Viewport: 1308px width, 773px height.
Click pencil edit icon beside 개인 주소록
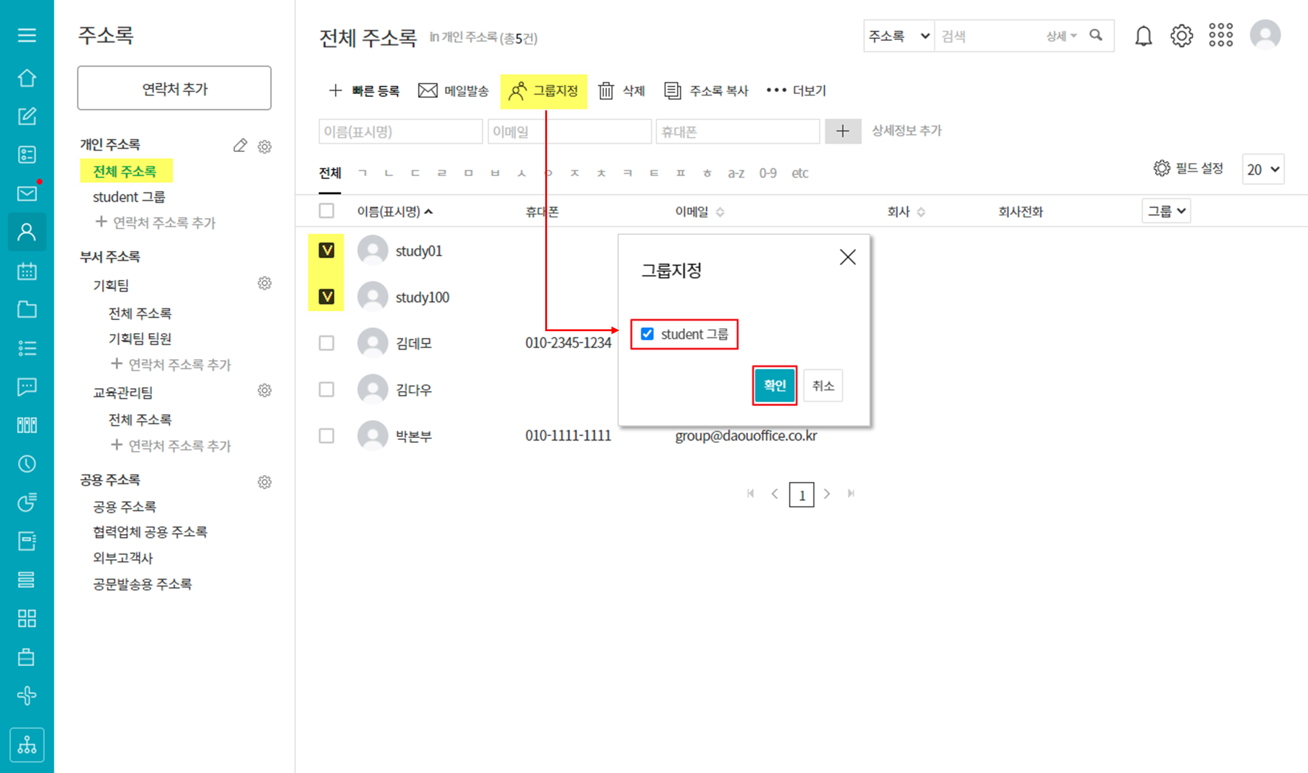tap(240, 146)
